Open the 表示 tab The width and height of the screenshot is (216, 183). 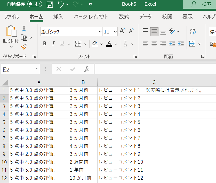tap(187, 17)
